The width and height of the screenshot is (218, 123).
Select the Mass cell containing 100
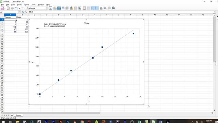[x=22, y=29]
